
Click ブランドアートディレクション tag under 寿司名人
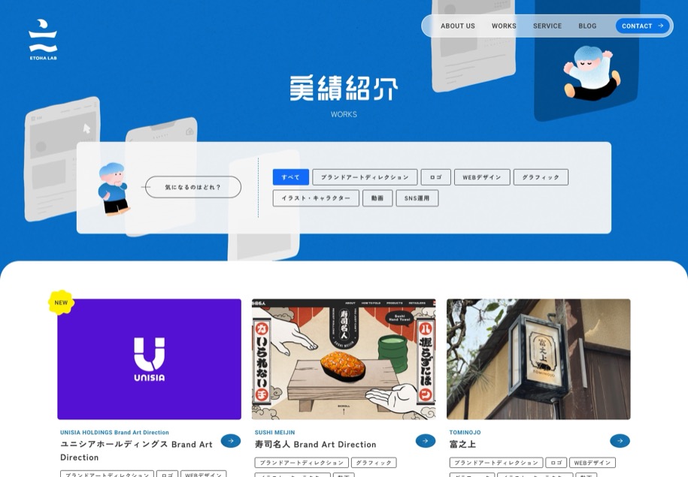tap(302, 463)
